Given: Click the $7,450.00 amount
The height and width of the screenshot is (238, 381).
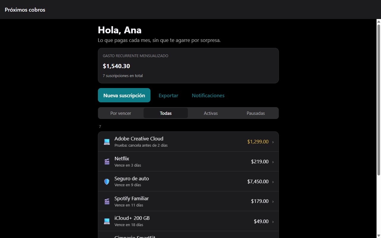Looking at the screenshot, I should [x=258, y=181].
